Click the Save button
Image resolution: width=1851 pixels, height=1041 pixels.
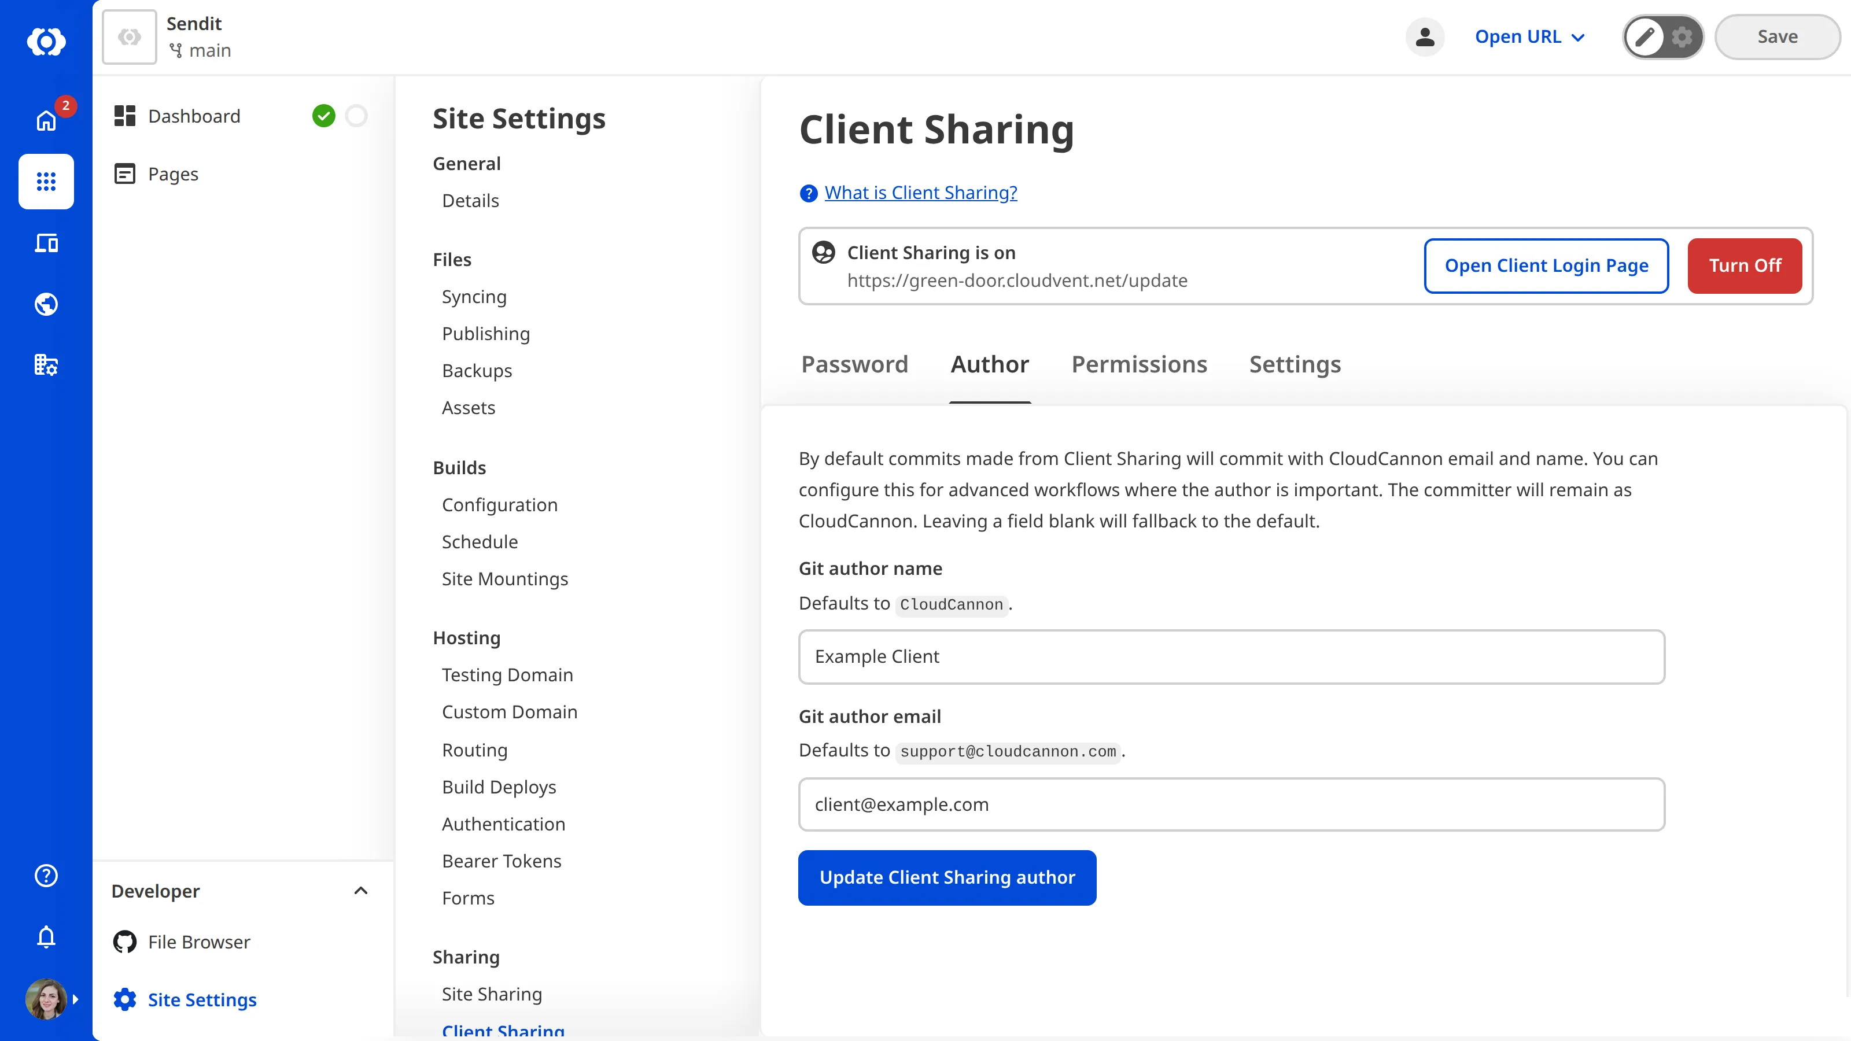pyautogui.click(x=1777, y=36)
